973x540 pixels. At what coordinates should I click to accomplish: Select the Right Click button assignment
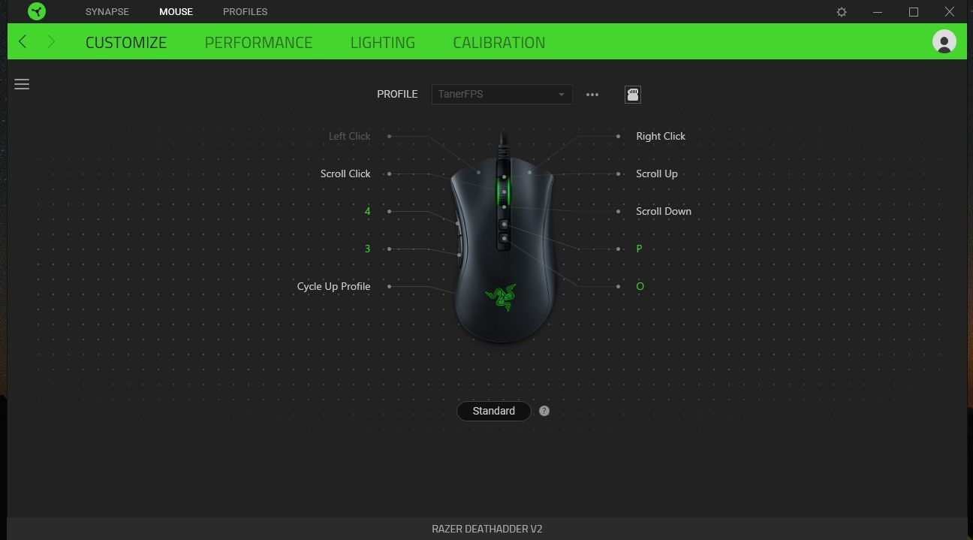coord(661,136)
